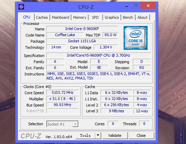Click the Validate button
The width and height of the screenshot is (186, 144).
(x=115, y=135)
